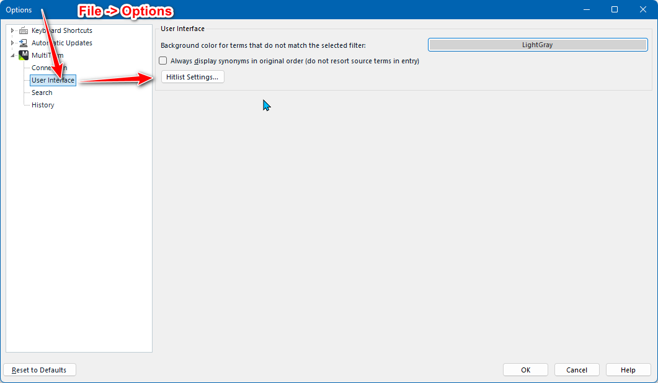Click the Automatic Updates icon
Viewport: 658px width, 383px height.
[x=24, y=43]
